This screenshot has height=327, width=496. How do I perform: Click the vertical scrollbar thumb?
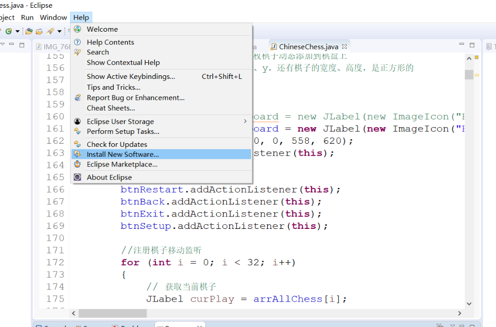469,75
